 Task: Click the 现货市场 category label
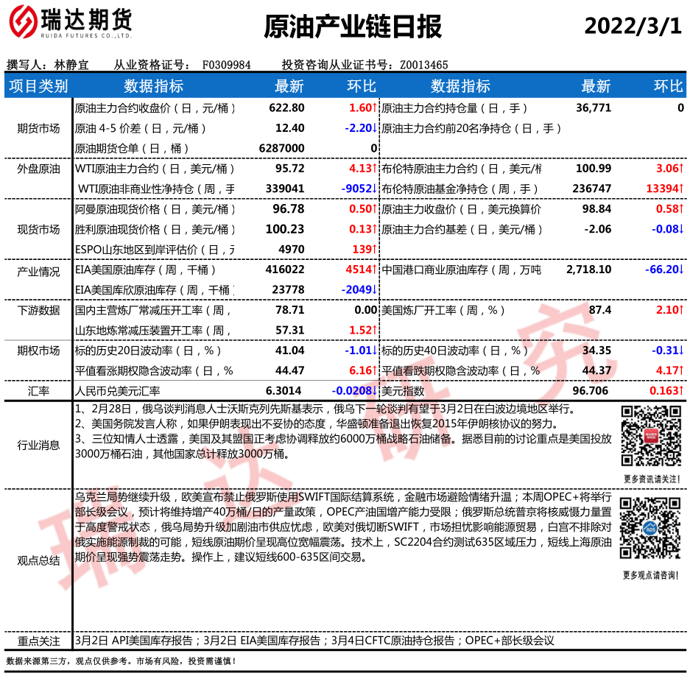click(x=38, y=229)
